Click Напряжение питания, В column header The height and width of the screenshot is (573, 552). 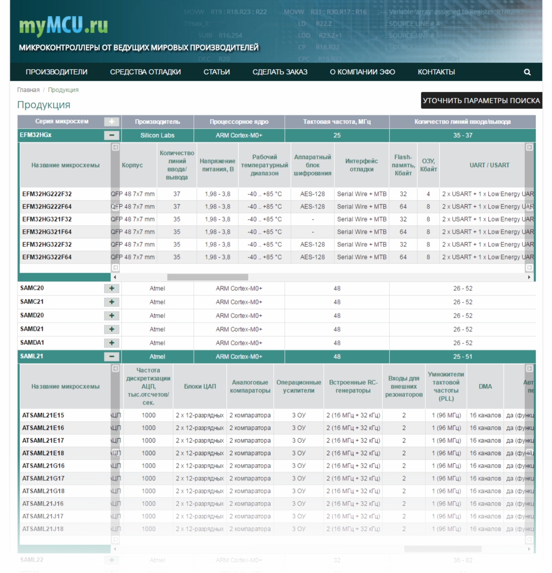click(218, 165)
